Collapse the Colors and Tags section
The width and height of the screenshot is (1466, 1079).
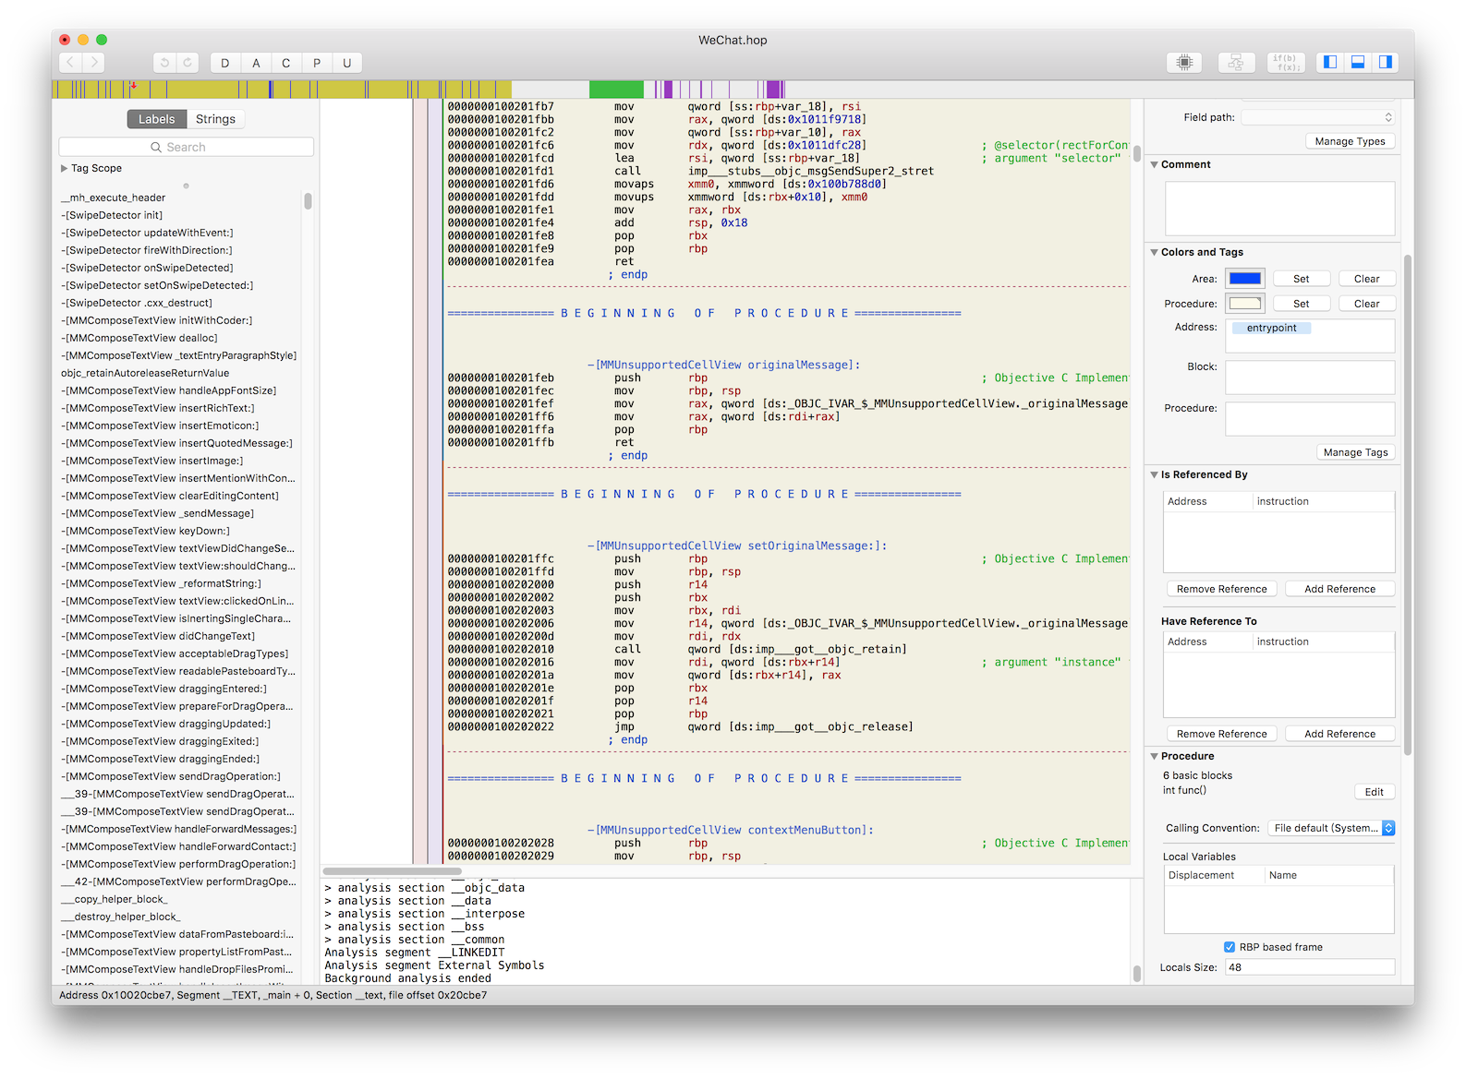[x=1154, y=252]
